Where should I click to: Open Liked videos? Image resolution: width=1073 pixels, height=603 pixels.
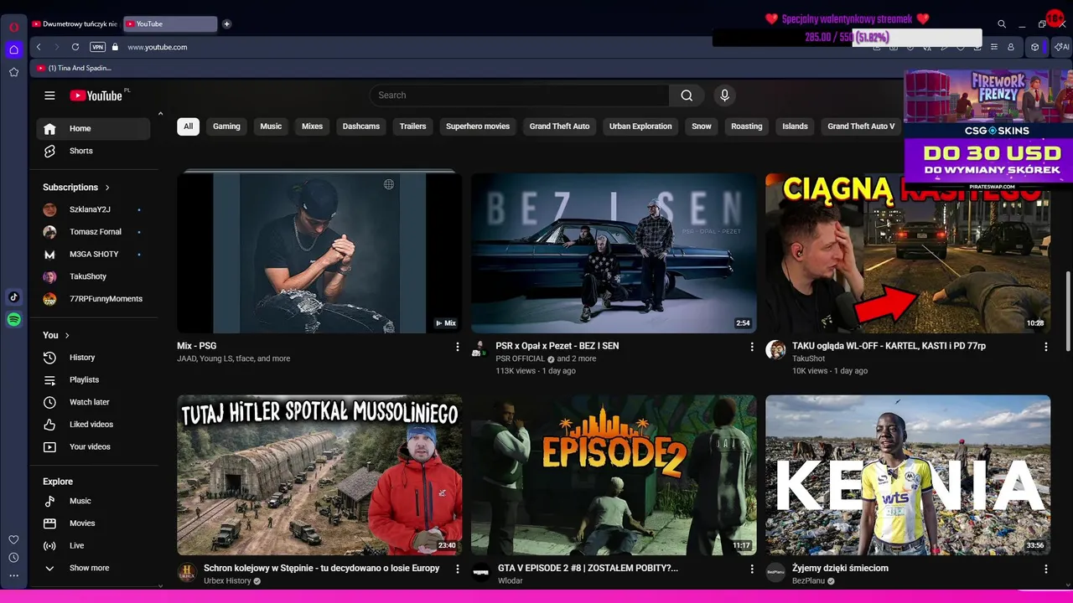click(93, 425)
